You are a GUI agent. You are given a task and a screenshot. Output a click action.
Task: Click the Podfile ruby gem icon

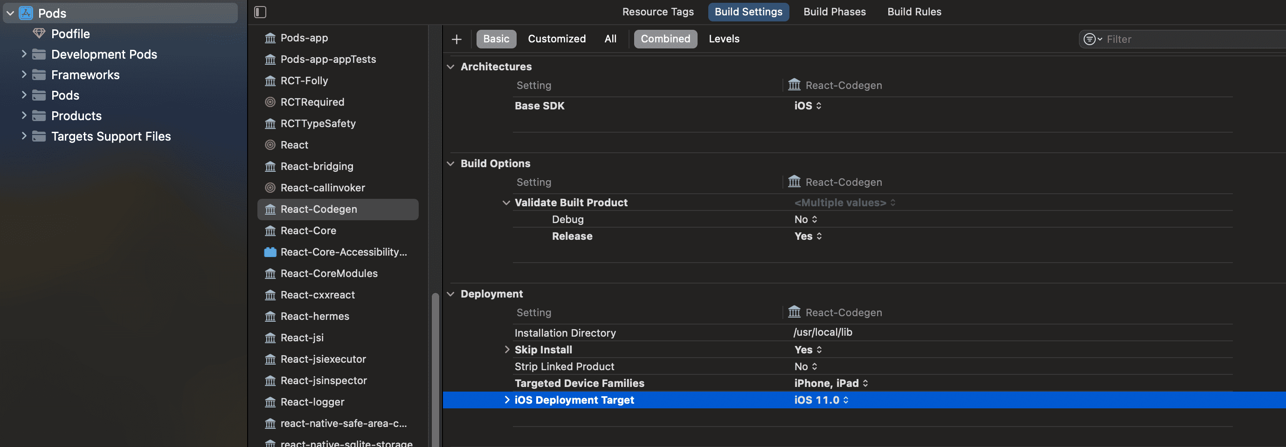coord(38,34)
